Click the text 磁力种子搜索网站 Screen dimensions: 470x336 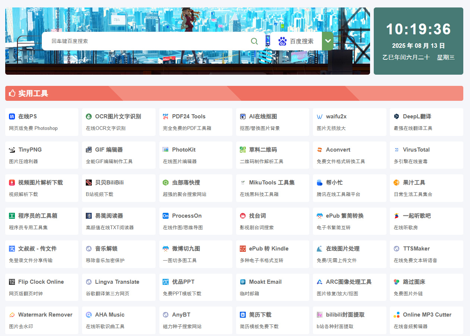182,326
